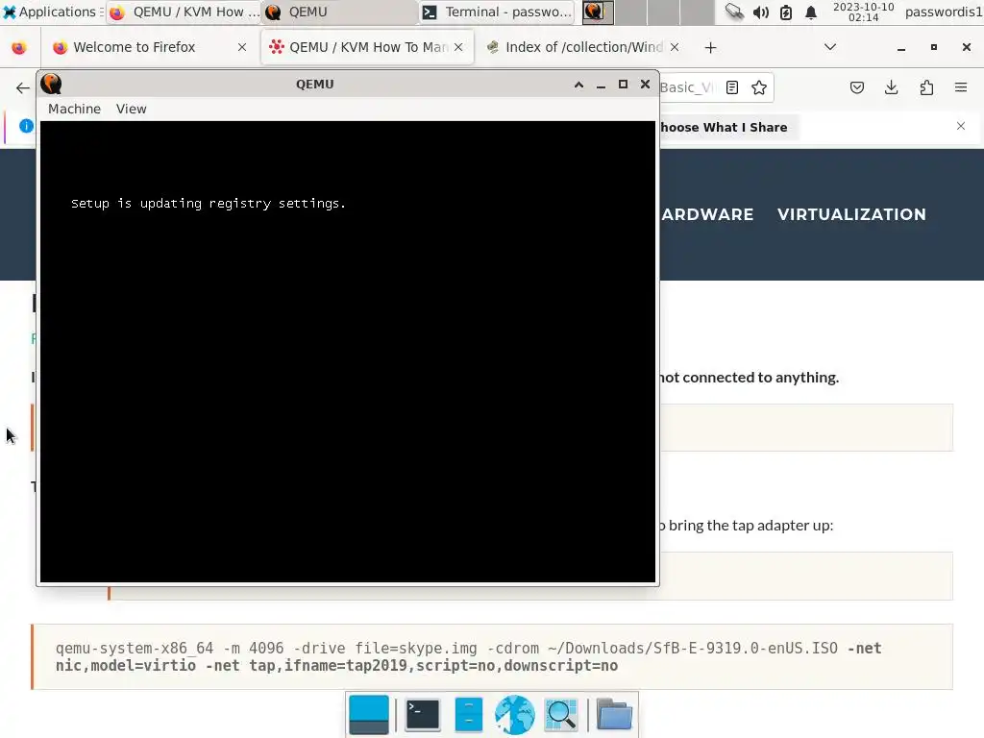Open the volume control tray icon
The width and height of the screenshot is (984, 738).
pos(761,12)
